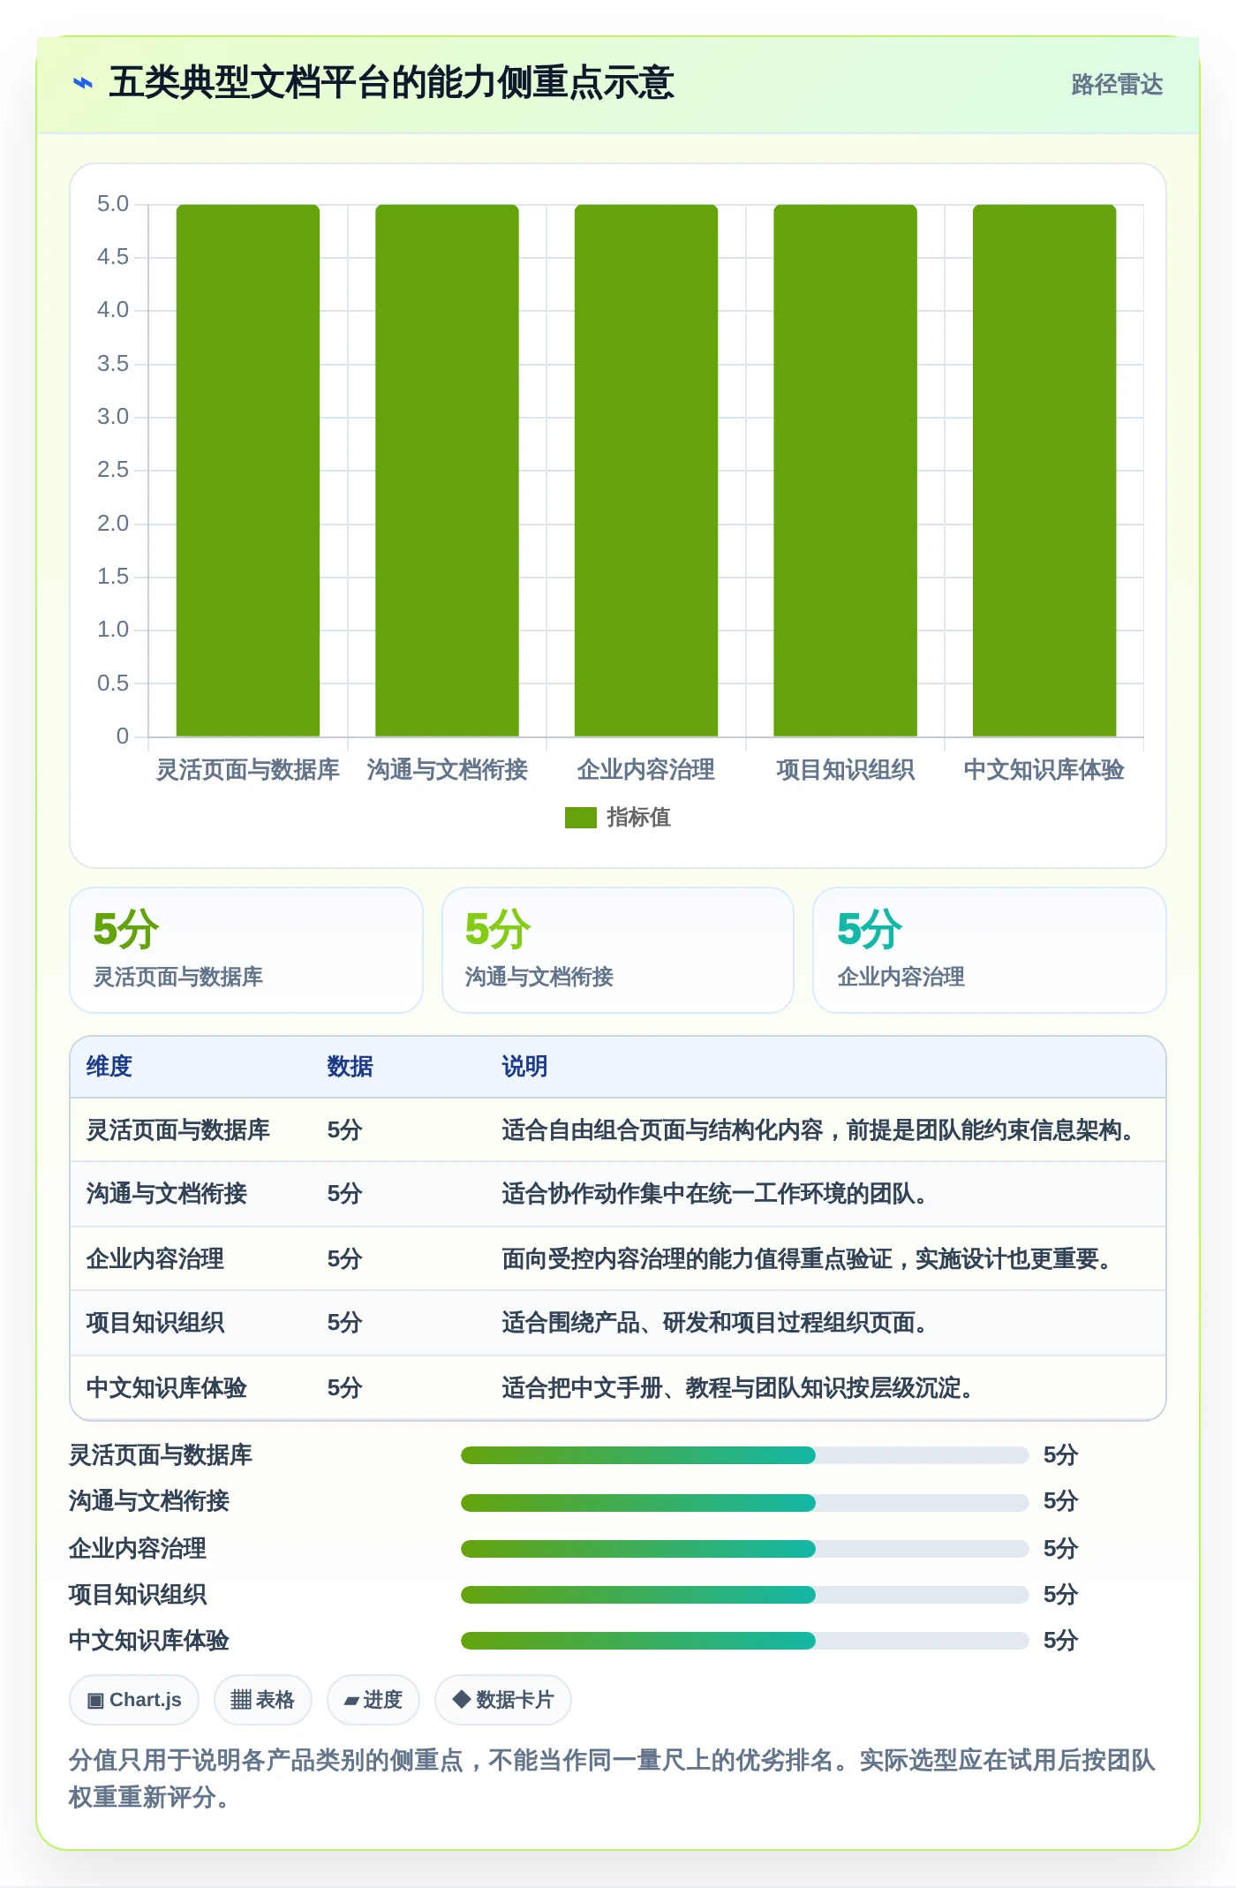Click the 5分 value in 中文知识库体验 table row
This screenshot has height=1888, width=1236.
[x=344, y=1388]
